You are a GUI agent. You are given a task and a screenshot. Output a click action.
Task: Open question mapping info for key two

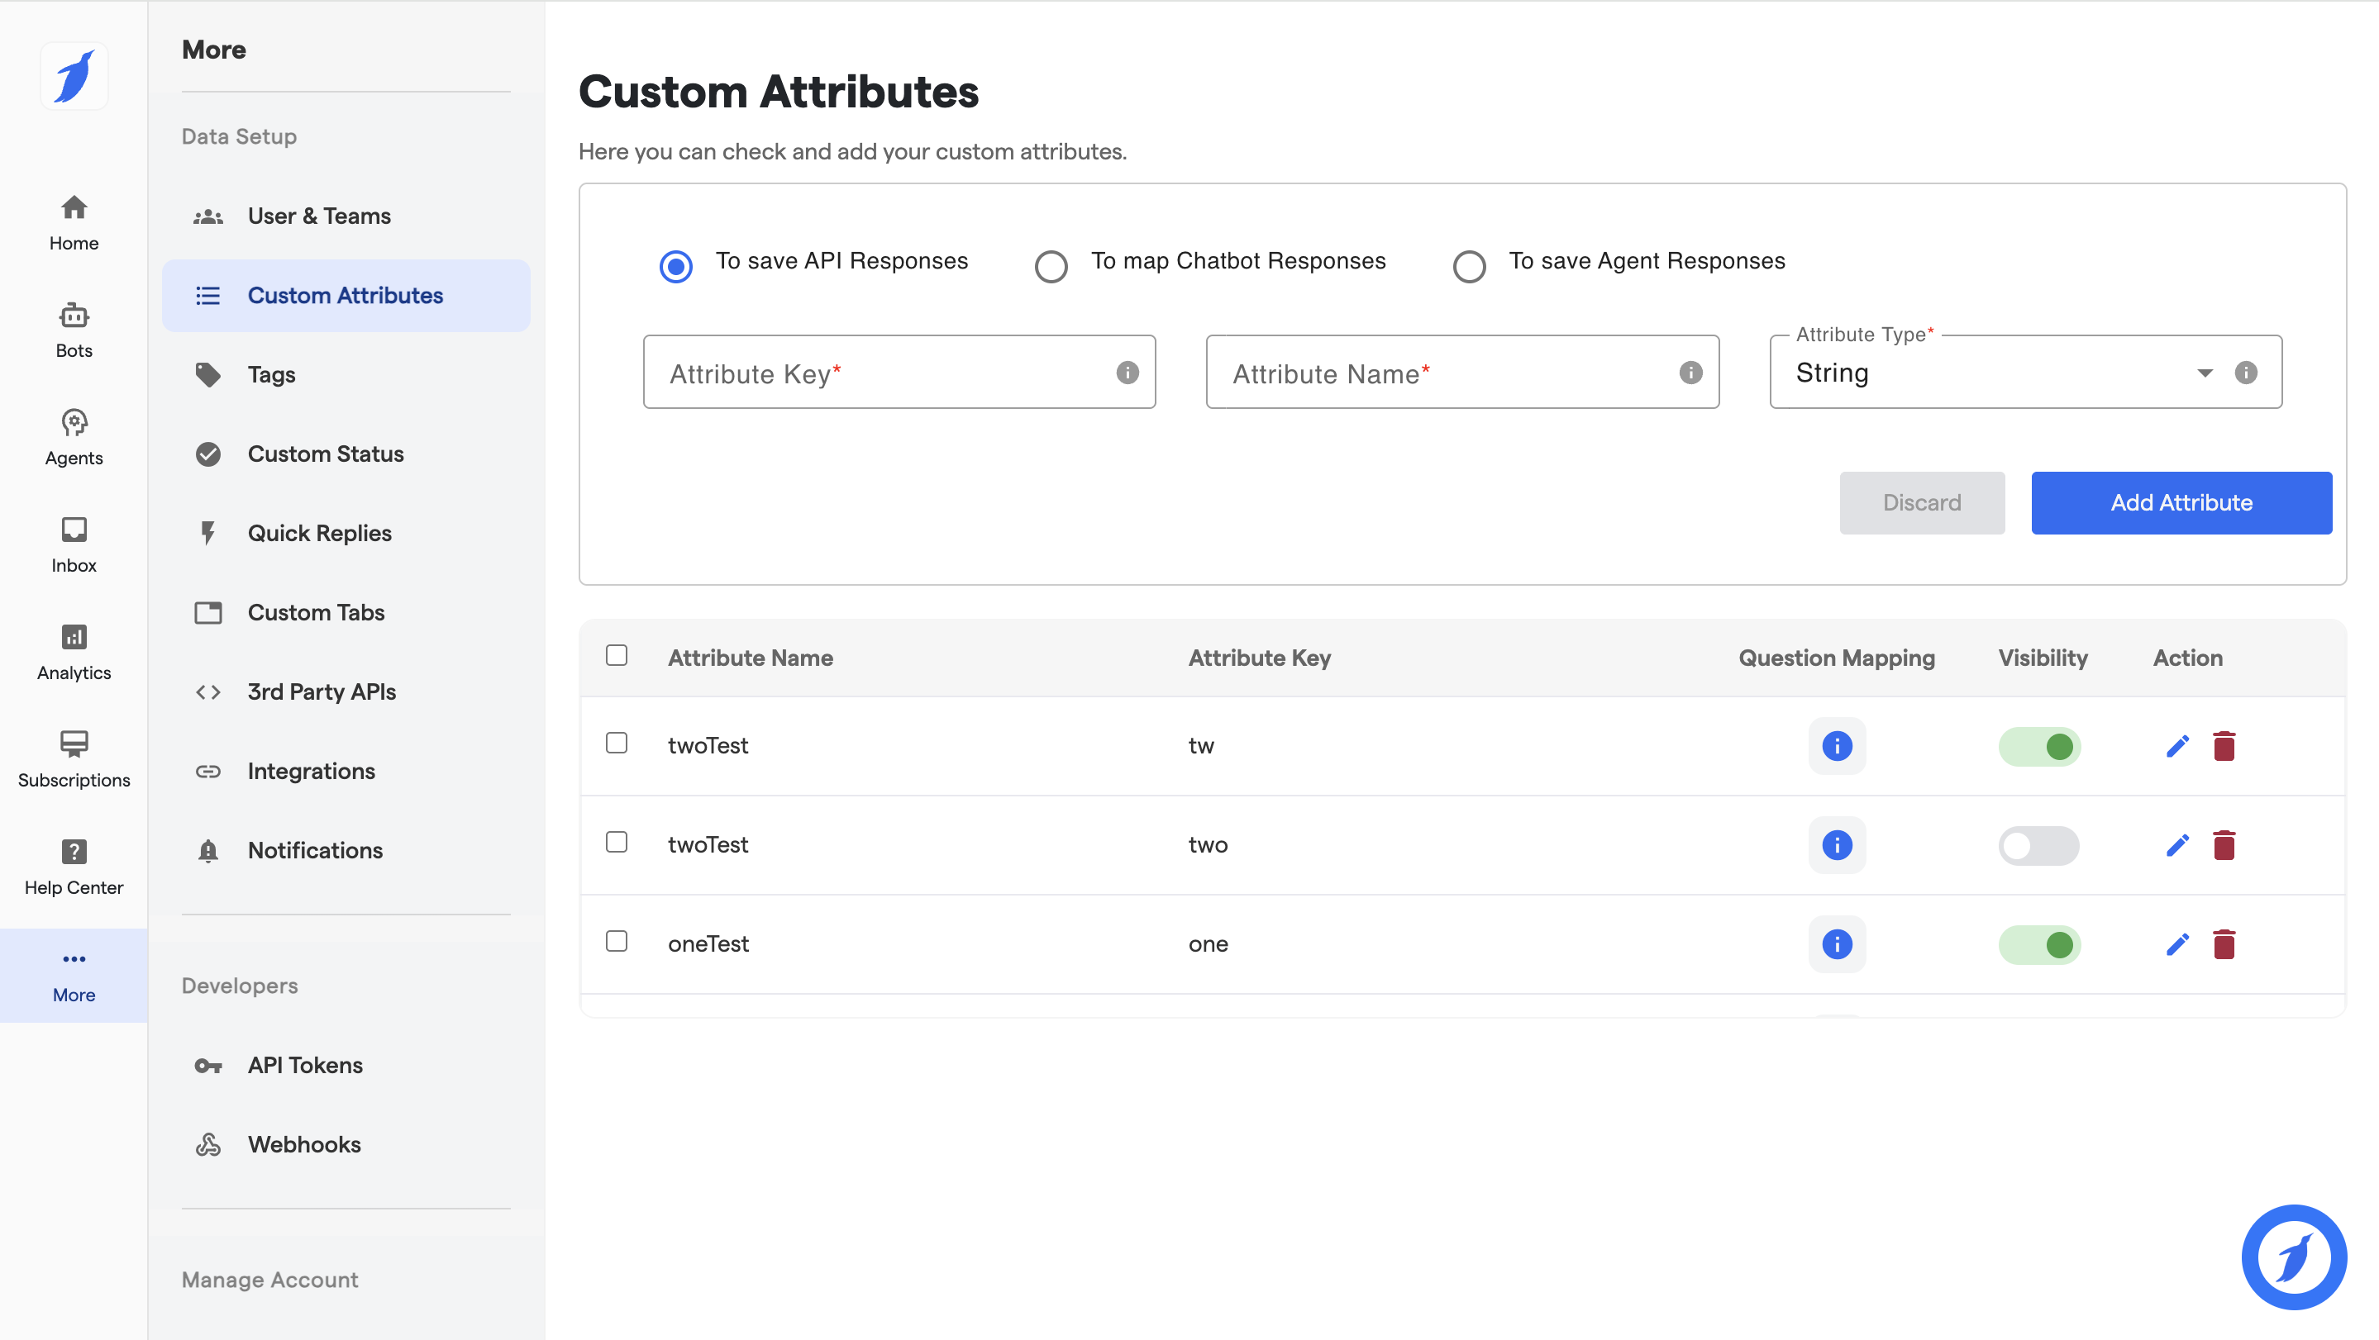tap(1836, 844)
